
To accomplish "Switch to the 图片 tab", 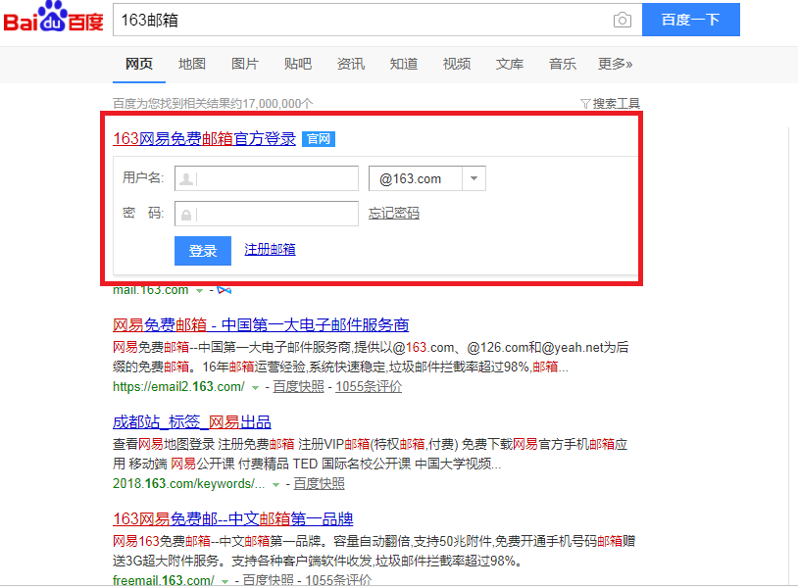I will (x=244, y=64).
